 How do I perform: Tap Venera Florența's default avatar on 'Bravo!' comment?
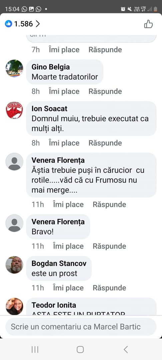click(14, 223)
